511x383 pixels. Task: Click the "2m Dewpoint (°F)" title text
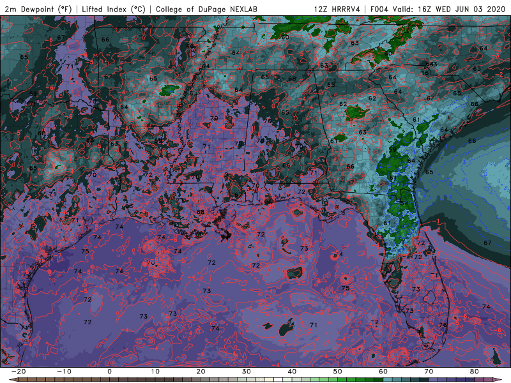38,9
